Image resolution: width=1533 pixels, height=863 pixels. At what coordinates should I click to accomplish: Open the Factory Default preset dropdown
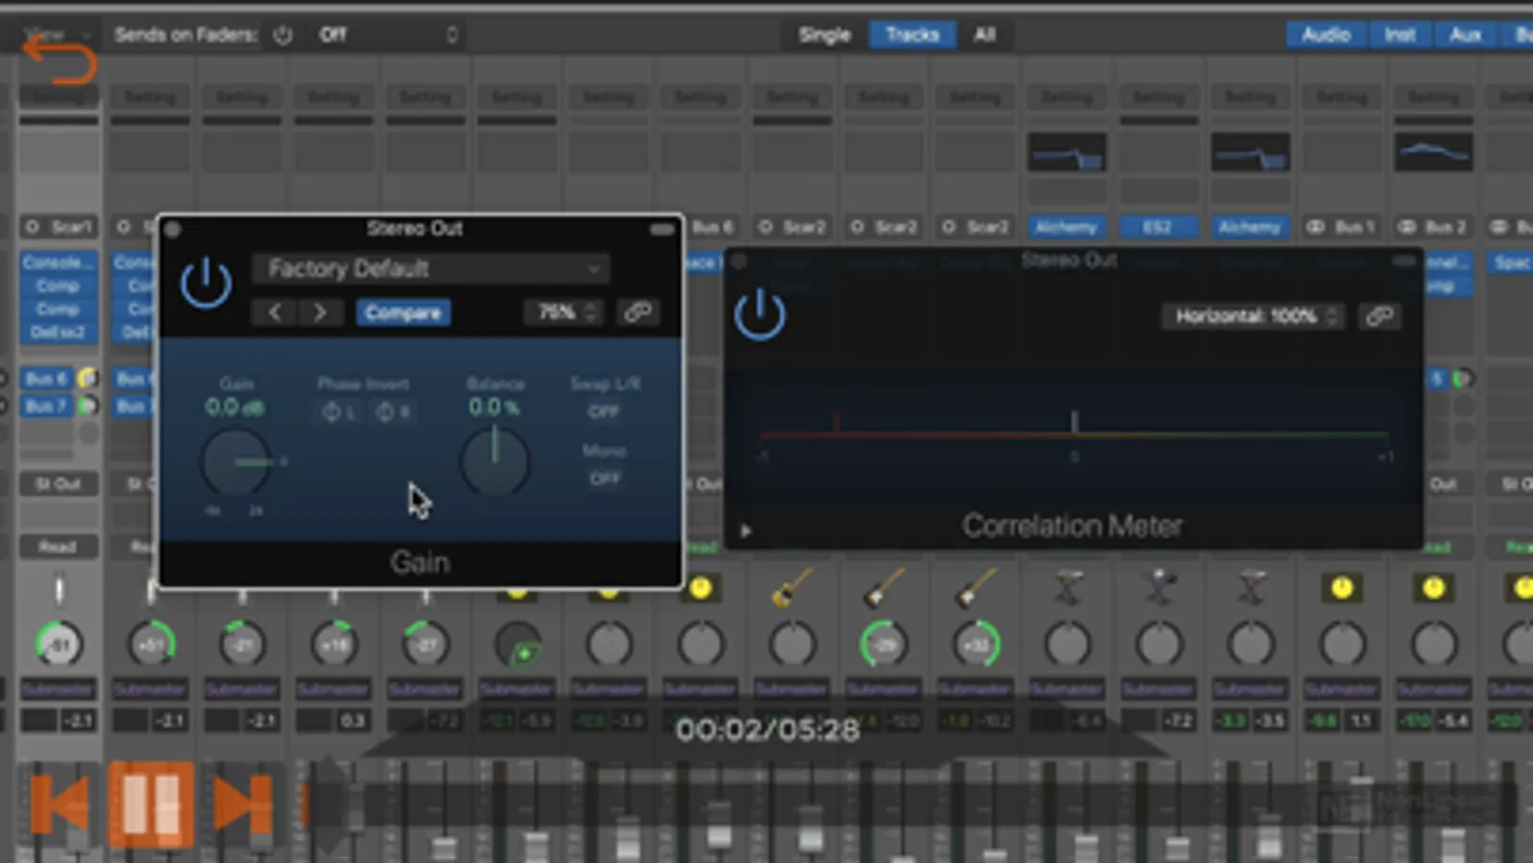430,268
